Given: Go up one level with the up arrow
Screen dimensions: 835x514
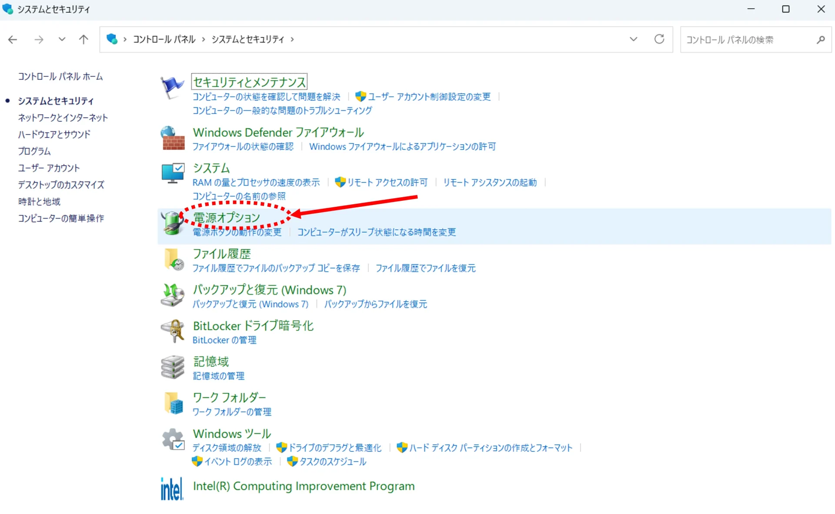Looking at the screenshot, I should 83,40.
